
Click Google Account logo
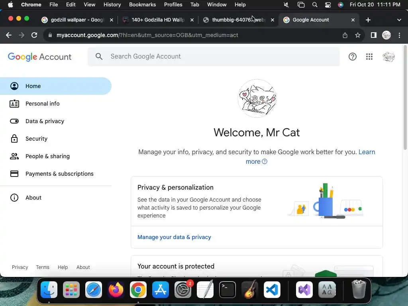tap(39, 57)
